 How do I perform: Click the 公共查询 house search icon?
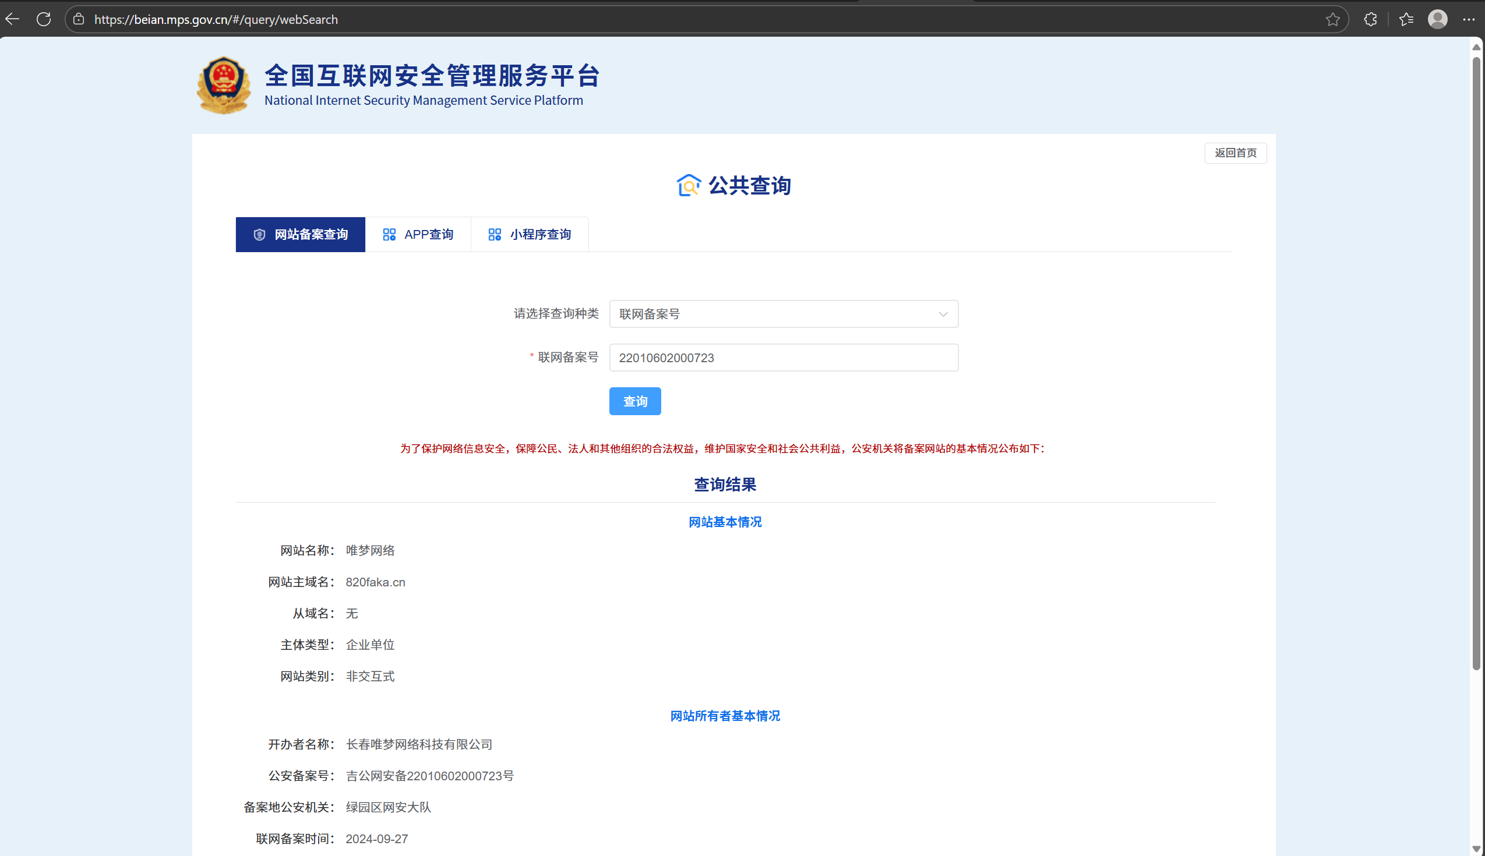click(688, 186)
